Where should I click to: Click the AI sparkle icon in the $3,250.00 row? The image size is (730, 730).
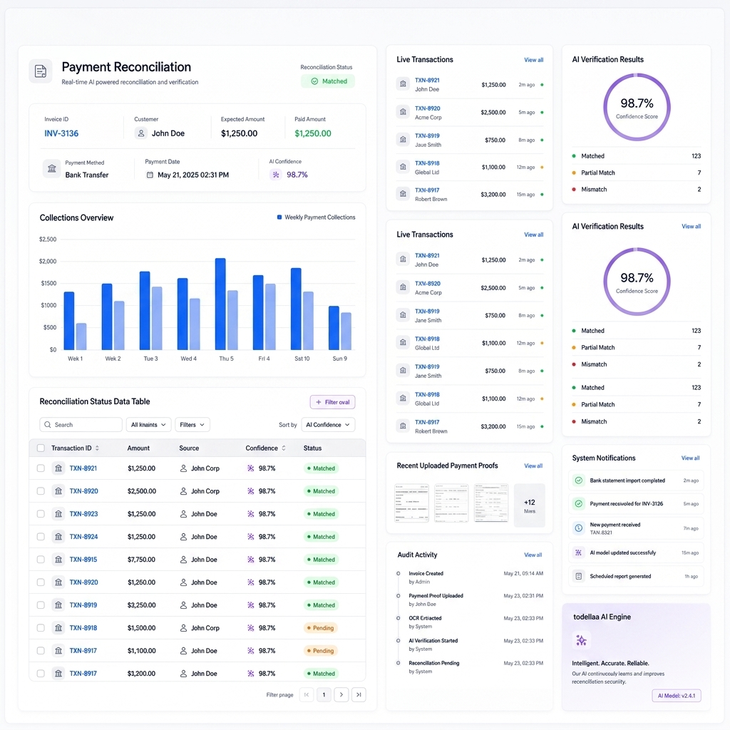250,605
